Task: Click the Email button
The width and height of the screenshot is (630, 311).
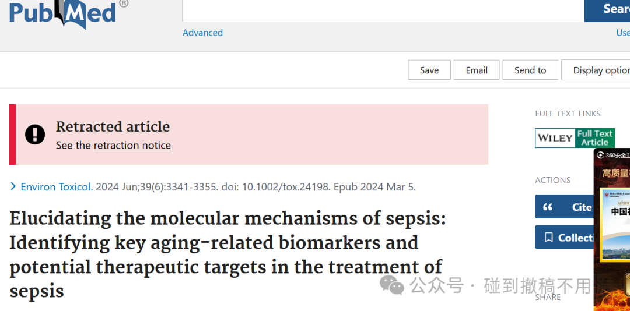Action: 477,70
